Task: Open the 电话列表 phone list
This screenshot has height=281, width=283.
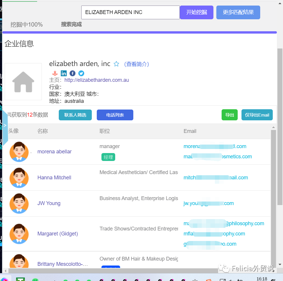Action: click(x=115, y=115)
